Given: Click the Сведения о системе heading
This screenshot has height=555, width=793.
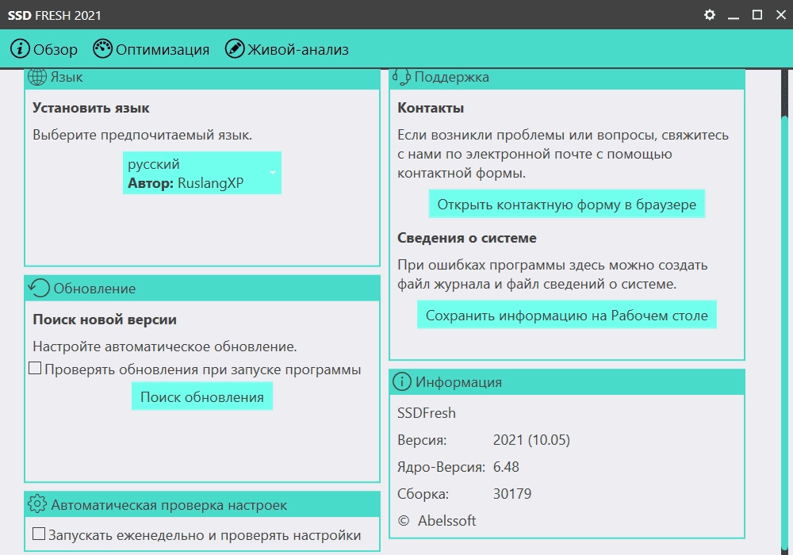Looking at the screenshot, I should click(x=467, y=238).
